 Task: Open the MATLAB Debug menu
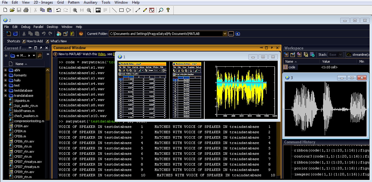(26, 27)
